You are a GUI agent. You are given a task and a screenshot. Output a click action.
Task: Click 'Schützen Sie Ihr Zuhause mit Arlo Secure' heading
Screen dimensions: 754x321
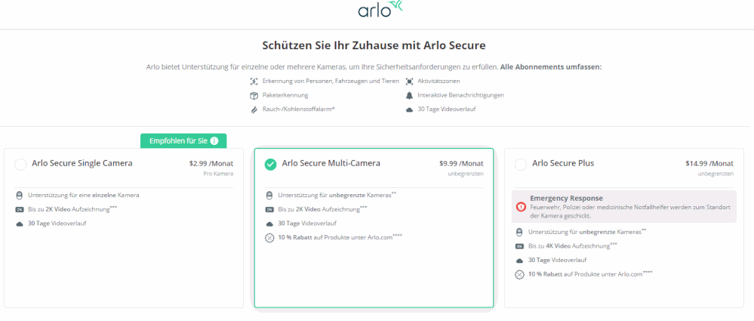click(x=374, y=46)
